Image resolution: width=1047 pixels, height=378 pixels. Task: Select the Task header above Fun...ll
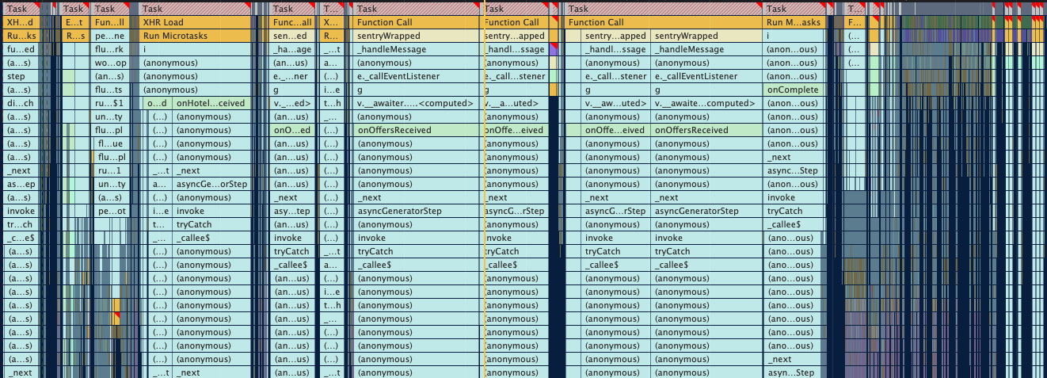(x=110, y=9)
